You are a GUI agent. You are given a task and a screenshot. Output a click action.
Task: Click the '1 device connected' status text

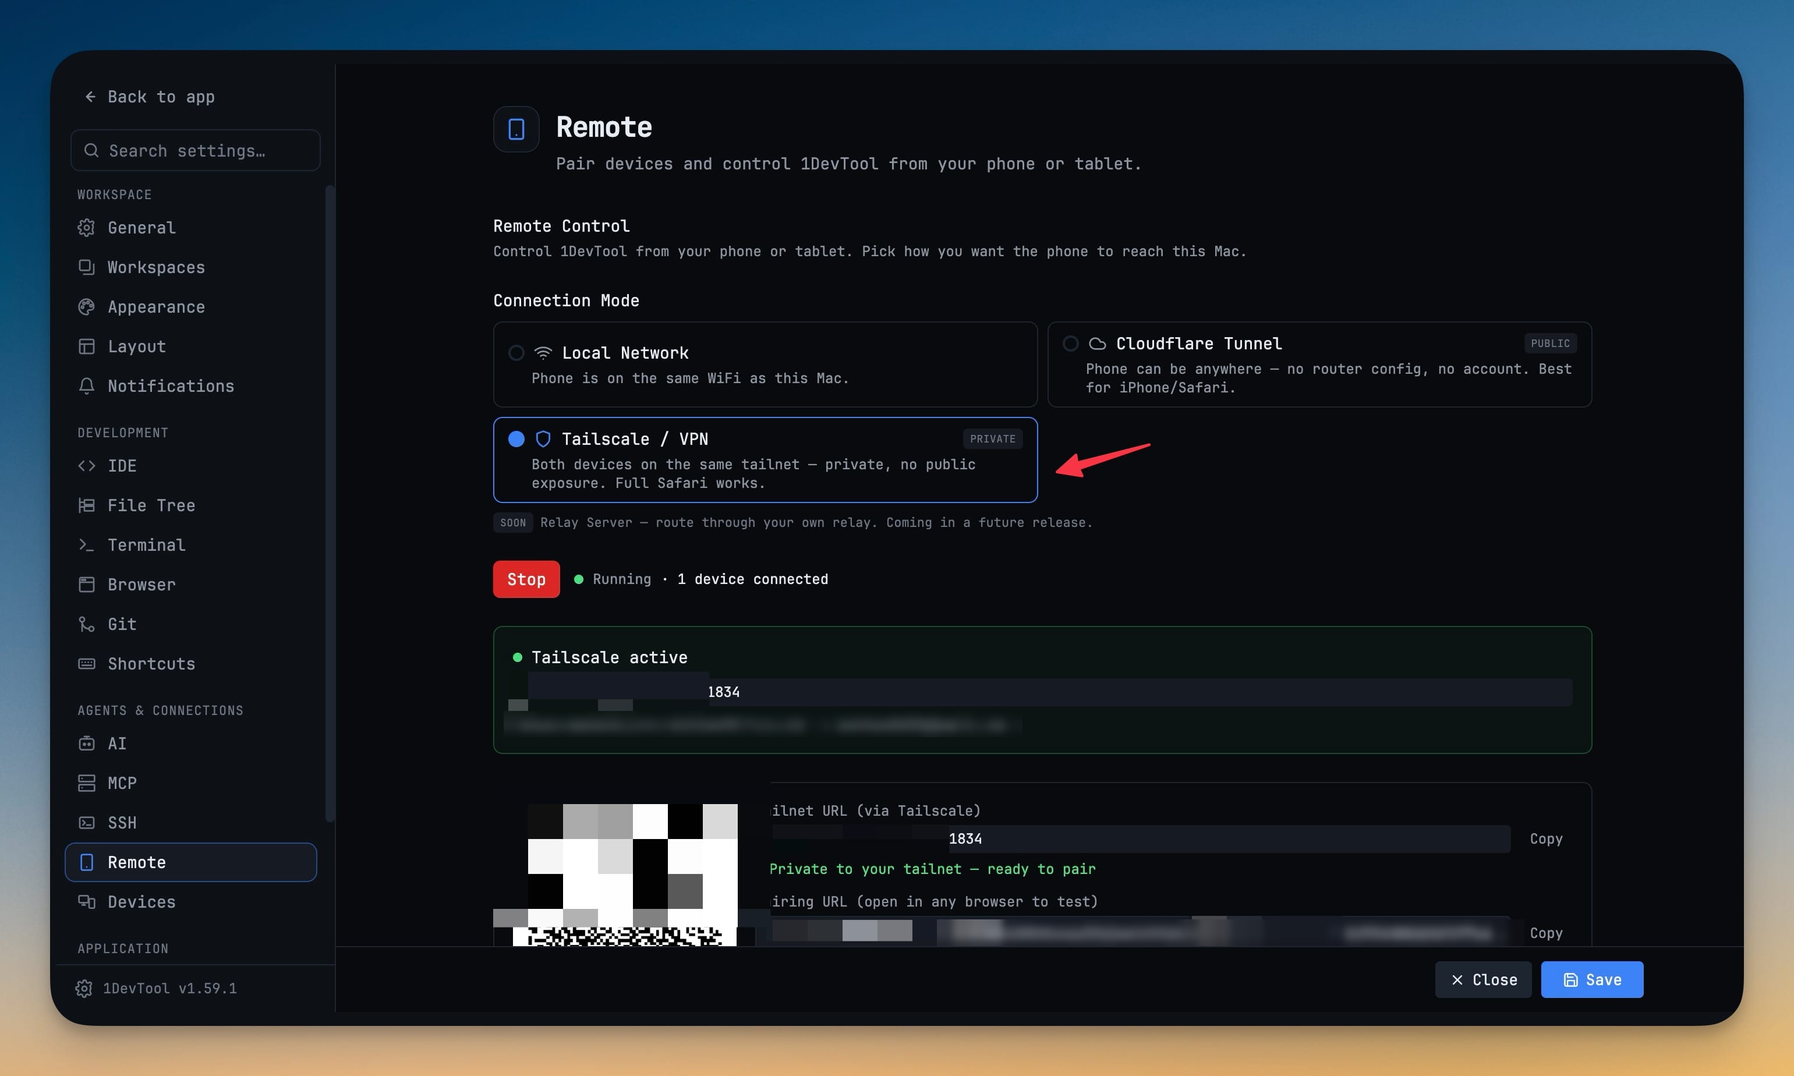point(752,579)
